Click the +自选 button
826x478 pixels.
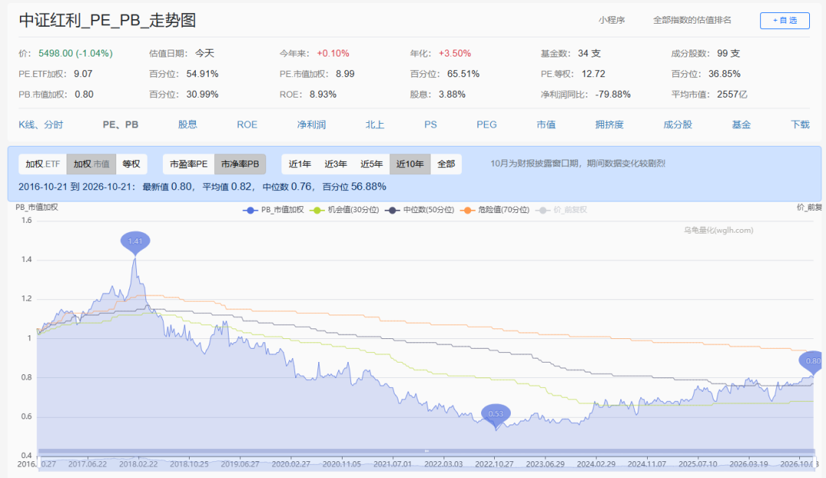click(x=785, y=21)
